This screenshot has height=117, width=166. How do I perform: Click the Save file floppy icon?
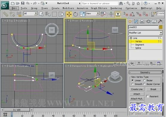click(23, 3)
